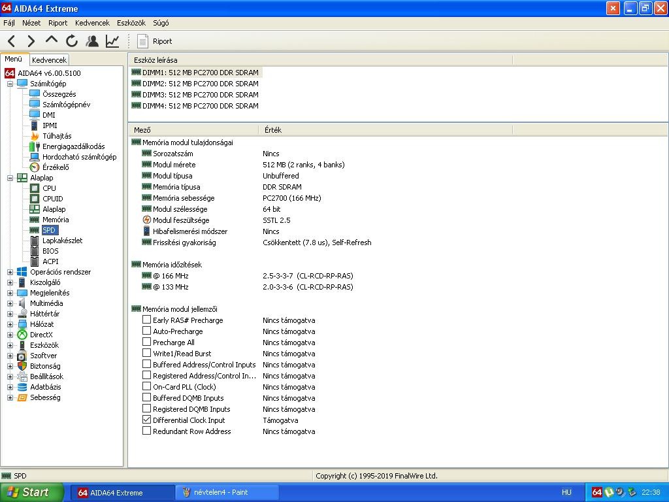This screenshot has width=669, height=502.
Task: Toggle Buffered Address/Control Inputs checkbox
Action: [x=146, y=364]
